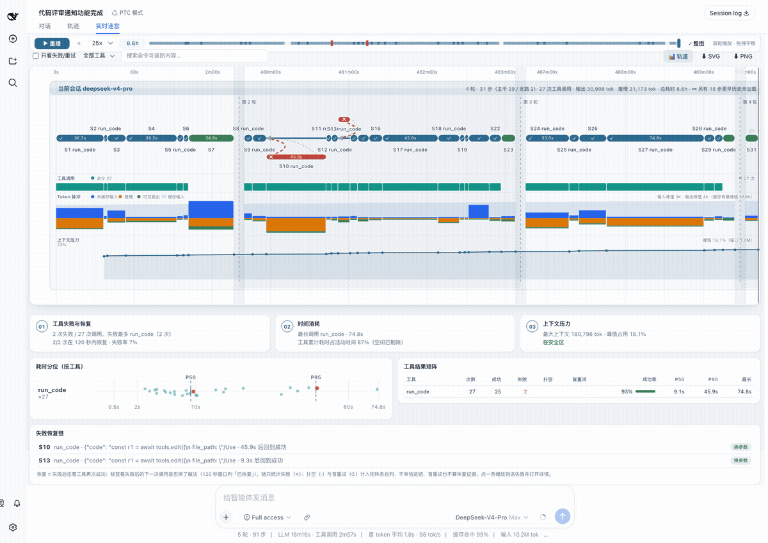Click 93% success rate cell
768x543 pixels.
pyautogui.click(x=638, y=391)
